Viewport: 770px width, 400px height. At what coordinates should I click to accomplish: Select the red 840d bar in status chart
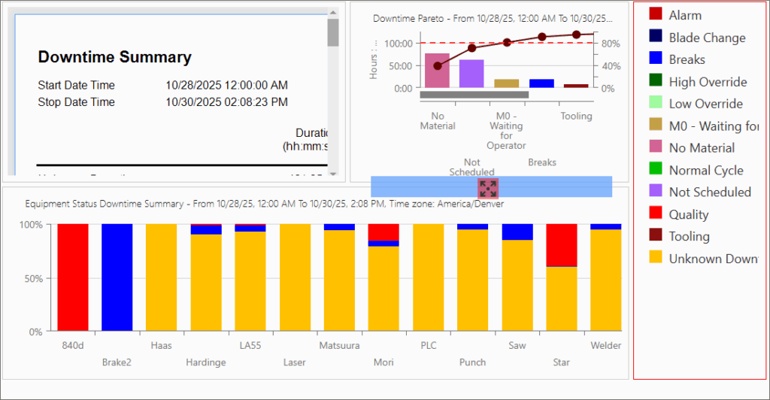coord(73,277)
